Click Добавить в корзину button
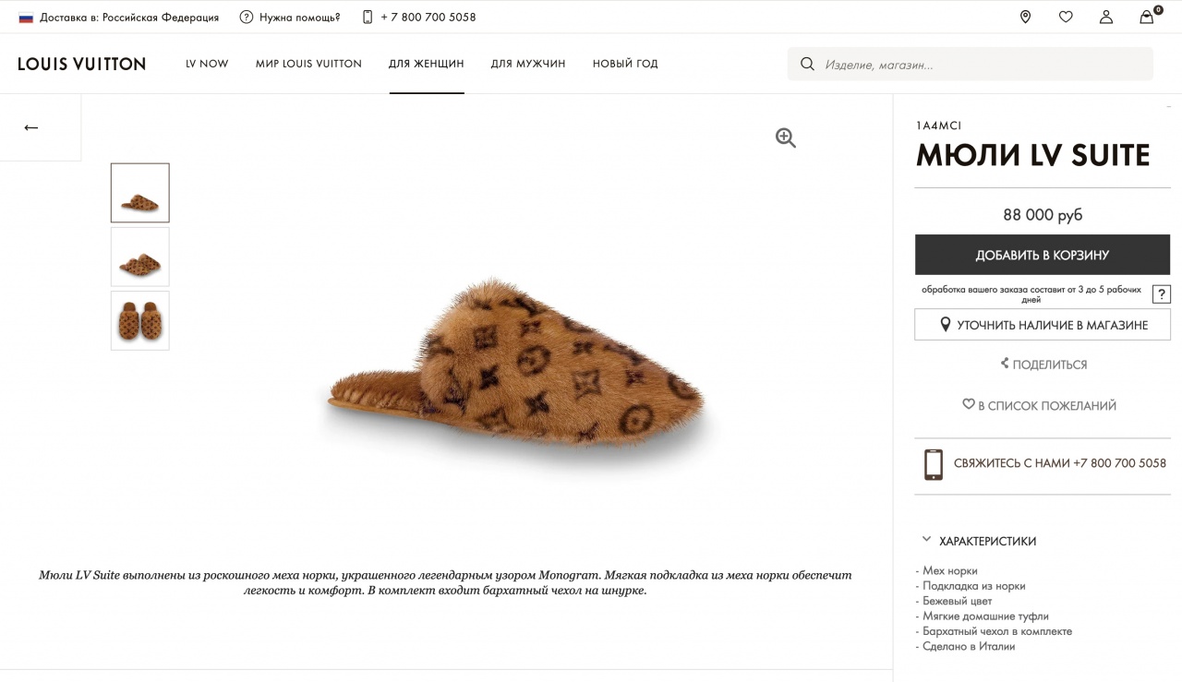 (x=1042, y=255)
